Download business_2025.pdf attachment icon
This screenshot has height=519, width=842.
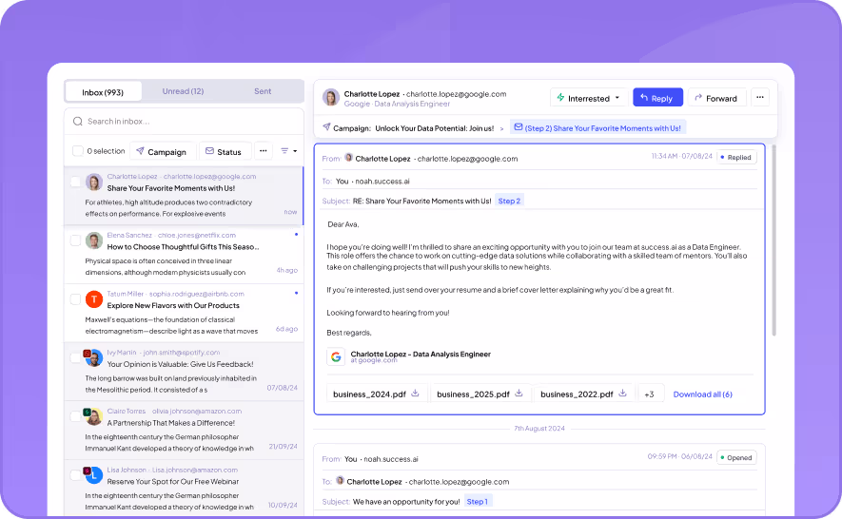pos(519,394)
